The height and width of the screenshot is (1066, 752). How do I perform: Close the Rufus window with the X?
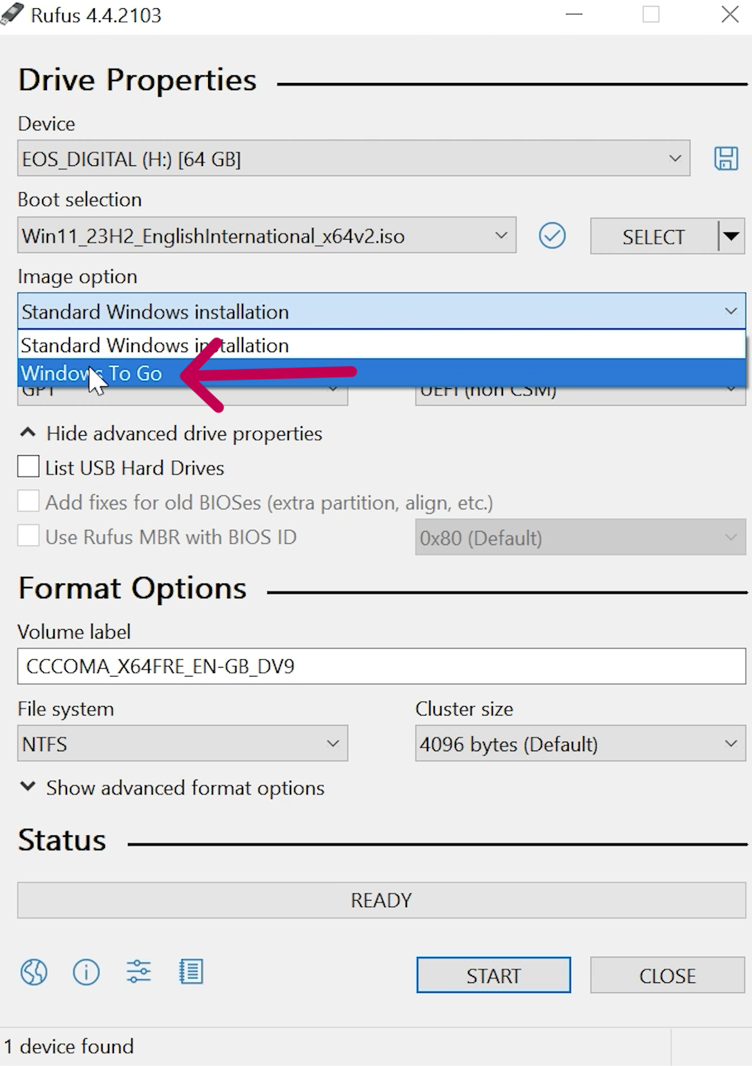[730, 14]
